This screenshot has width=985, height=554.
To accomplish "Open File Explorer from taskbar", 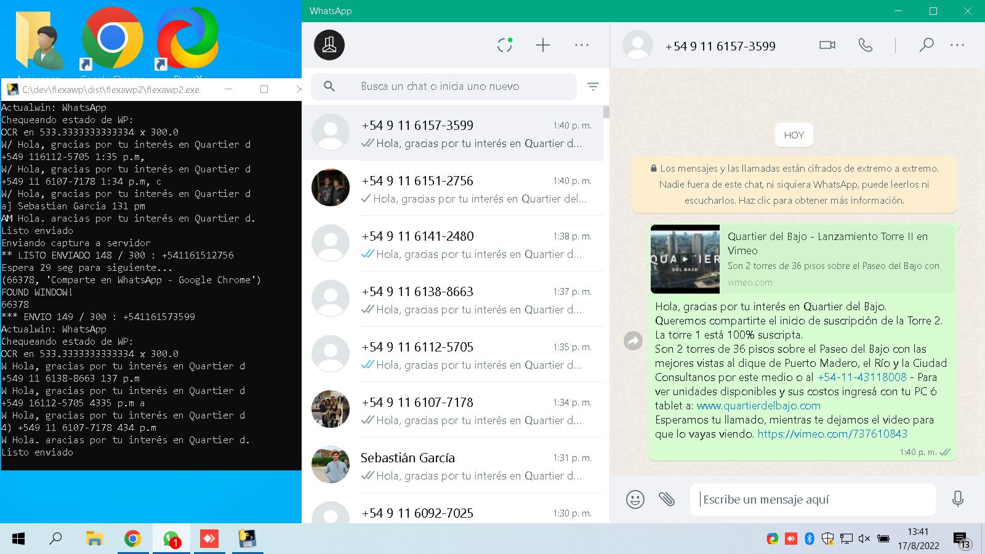I will click(94, 539).
